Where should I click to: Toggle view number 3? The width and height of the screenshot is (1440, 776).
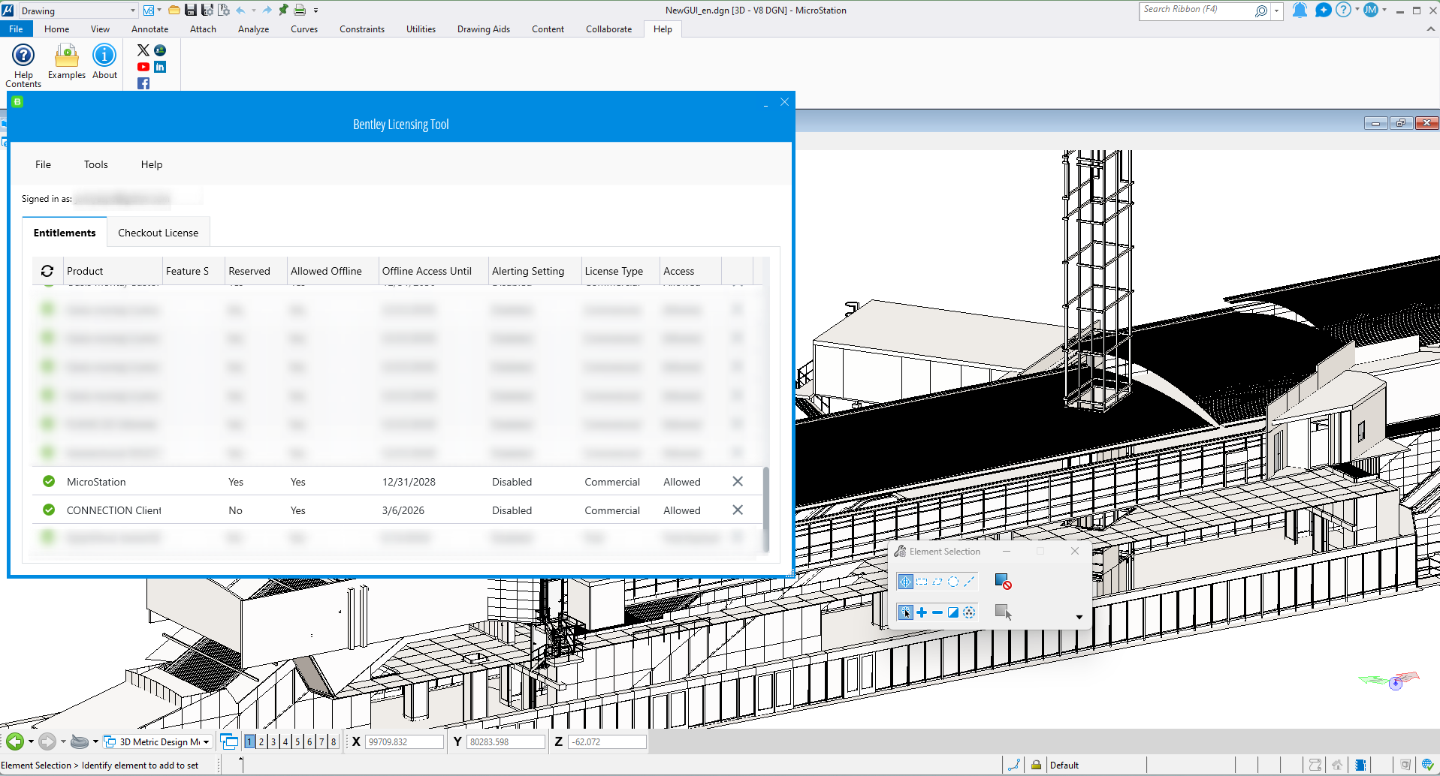273,741
